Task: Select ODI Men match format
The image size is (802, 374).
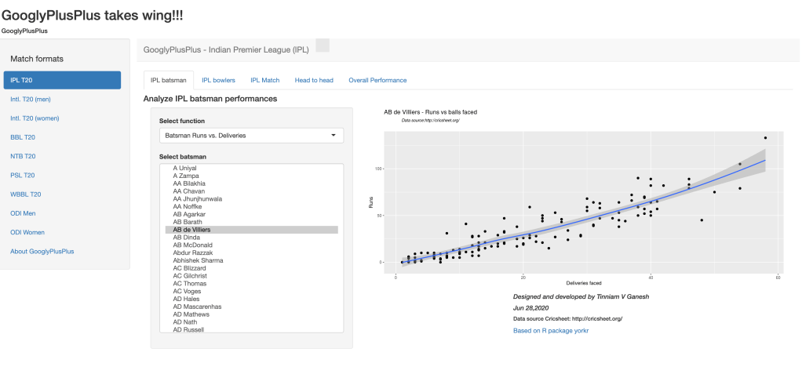Action: pyautogui.click(x=23, y=213)
